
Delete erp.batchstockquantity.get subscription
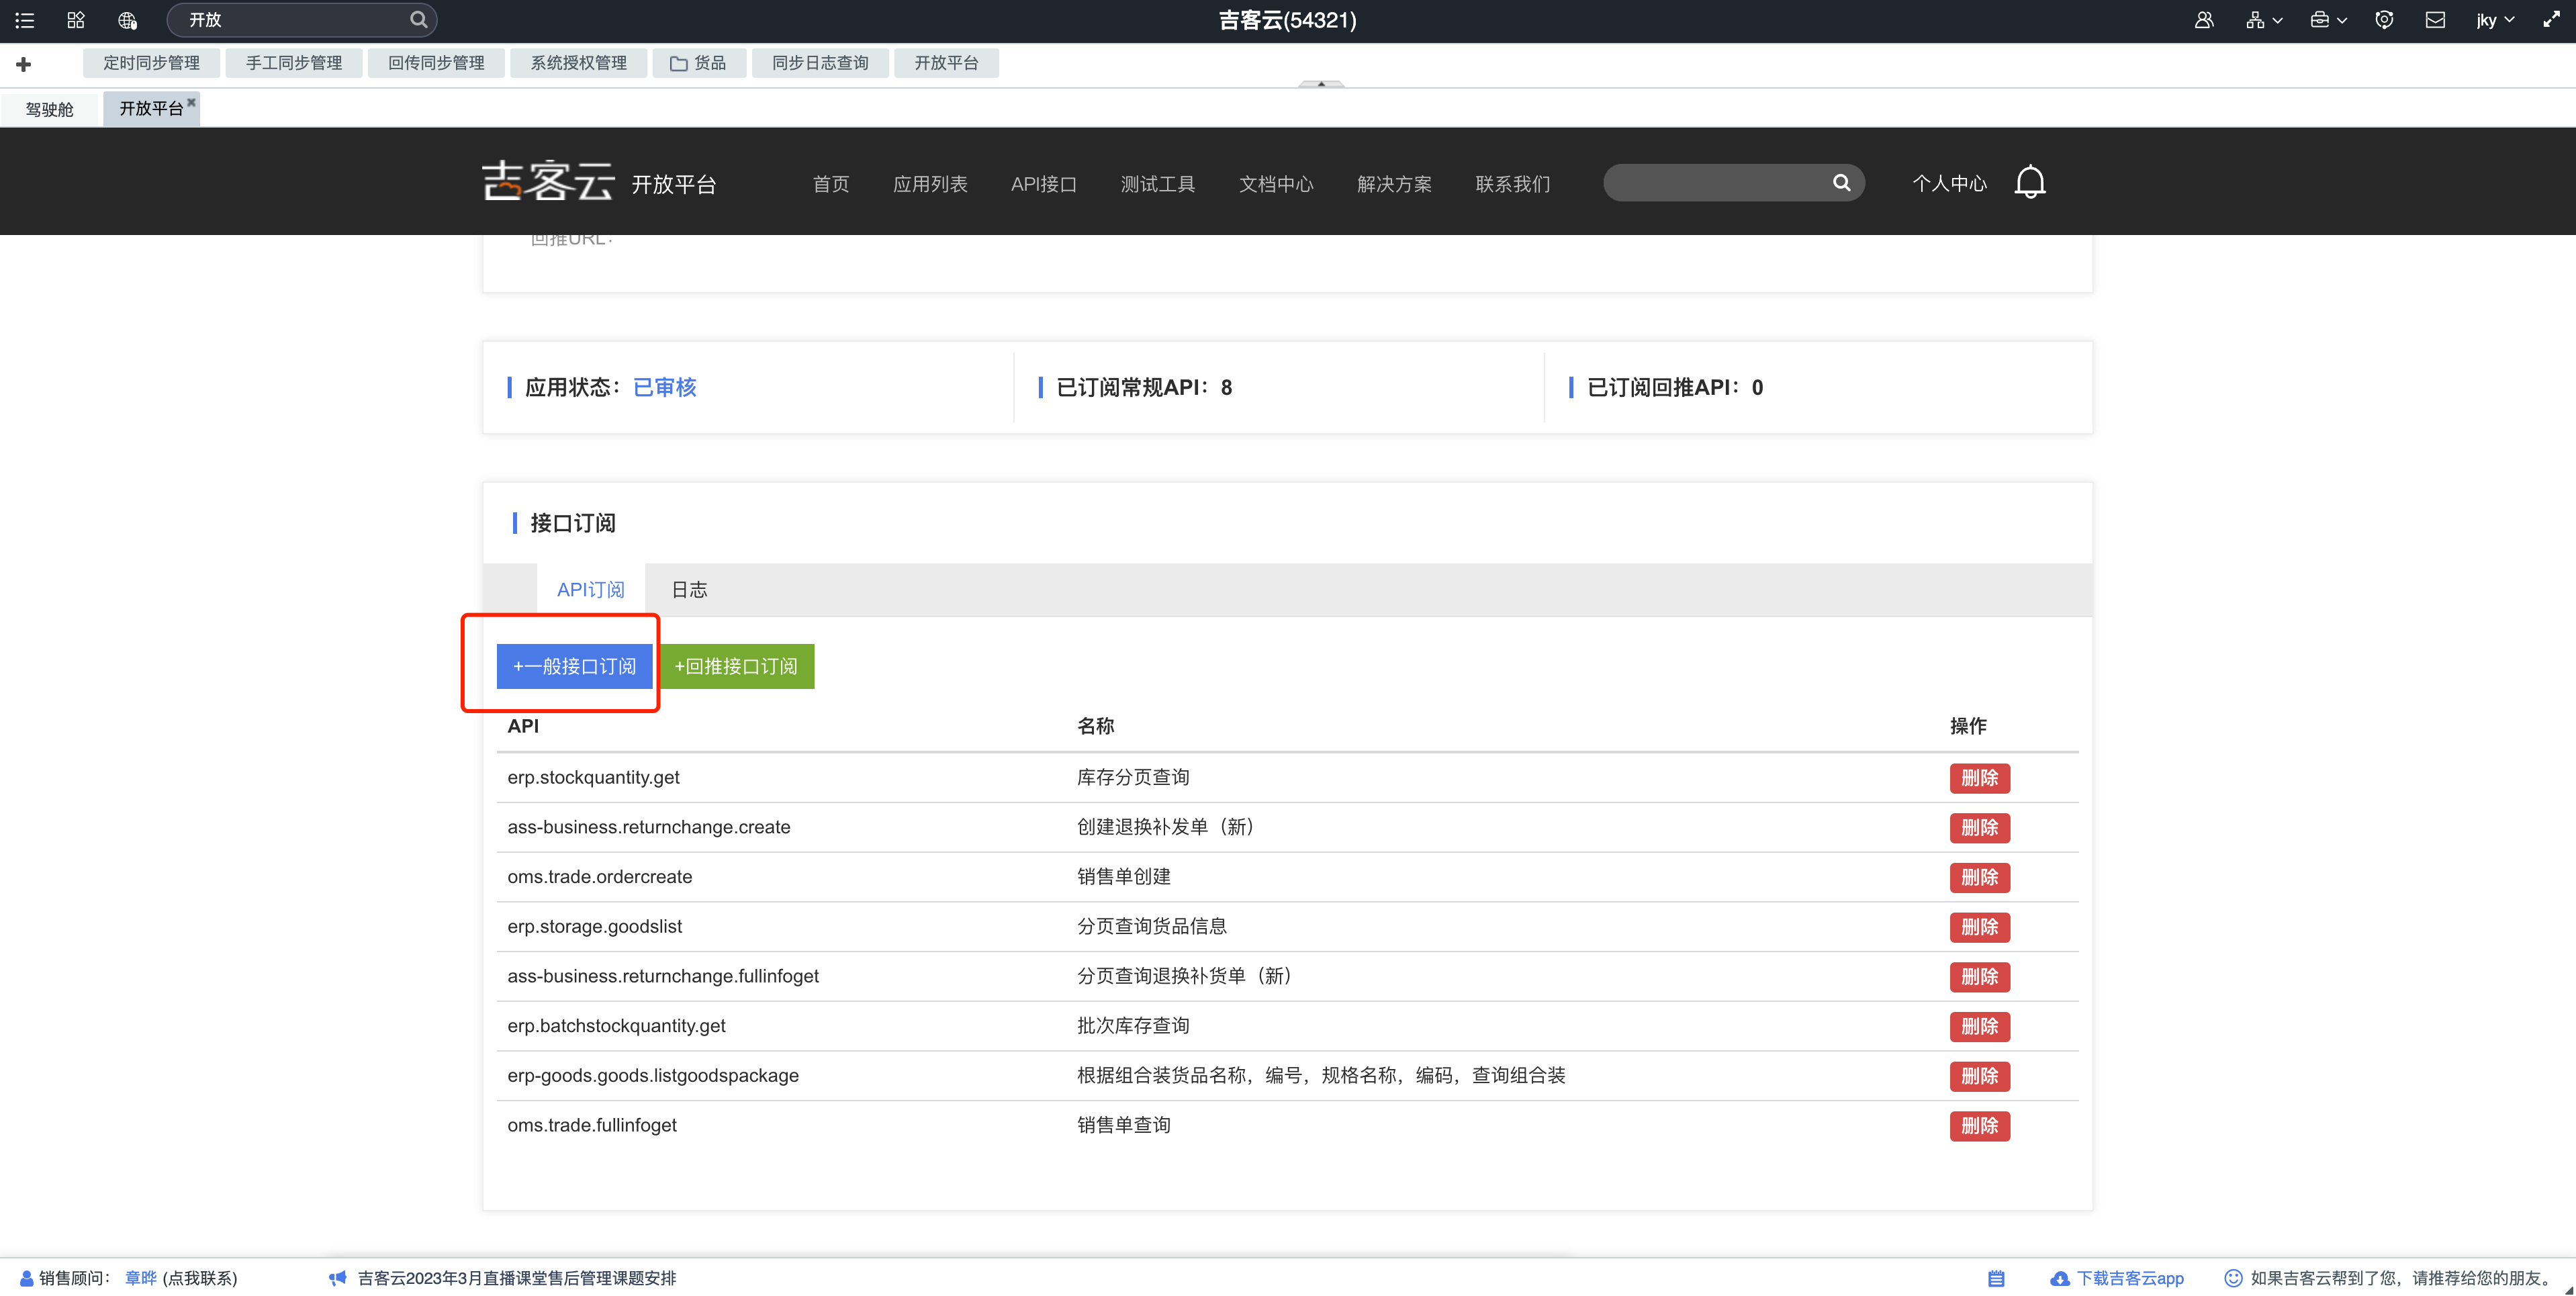pos(1980,1026)
